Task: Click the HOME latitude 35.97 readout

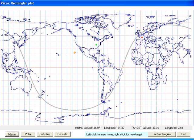Action: click(x=88, y=128)
